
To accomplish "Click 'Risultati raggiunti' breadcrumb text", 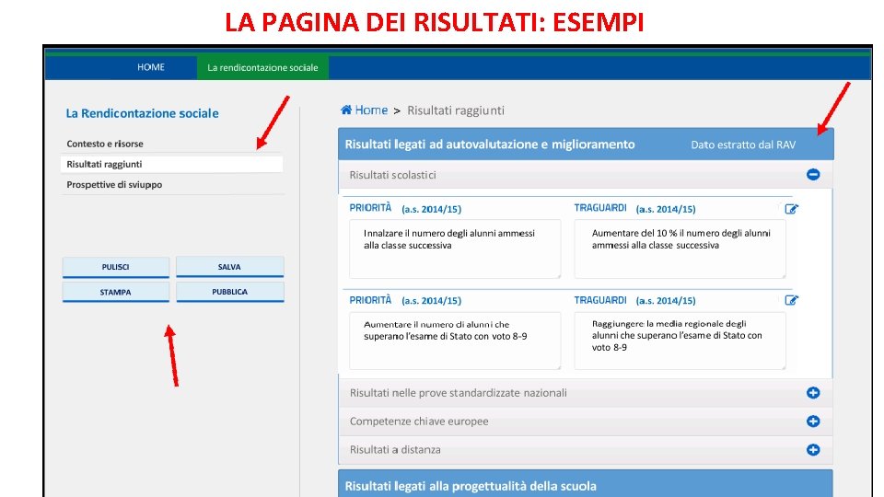I will (x=456, y=110).
